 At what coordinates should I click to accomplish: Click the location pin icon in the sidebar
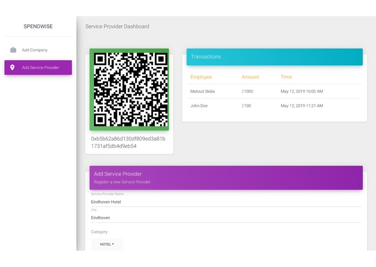12,68
